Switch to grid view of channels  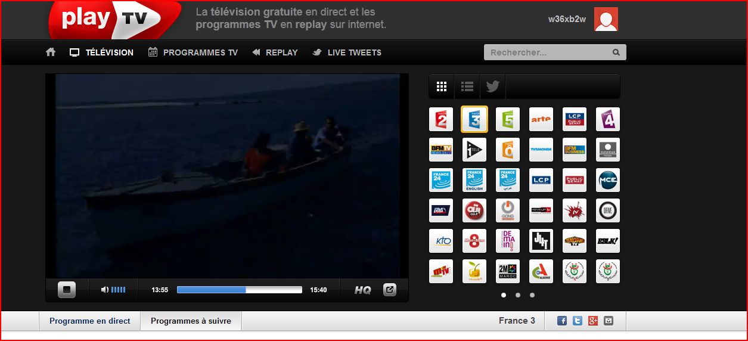[442, 86]
